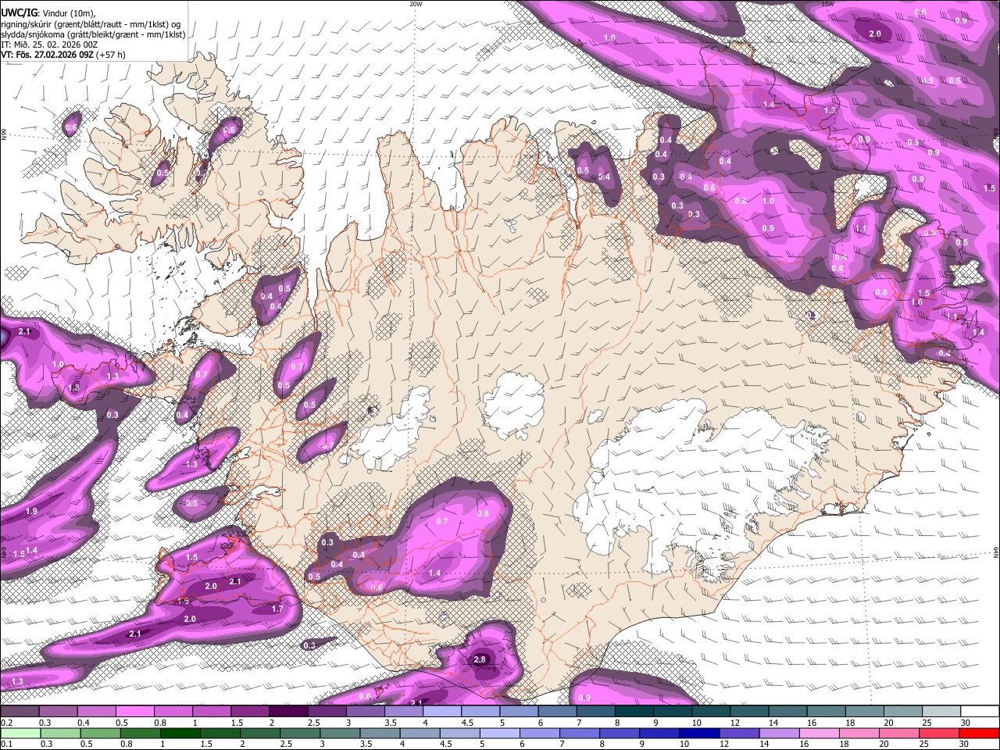Click the "(+57 h)" forecast offset text
The width and height of the screenshot is (1000, 750).
112,55
